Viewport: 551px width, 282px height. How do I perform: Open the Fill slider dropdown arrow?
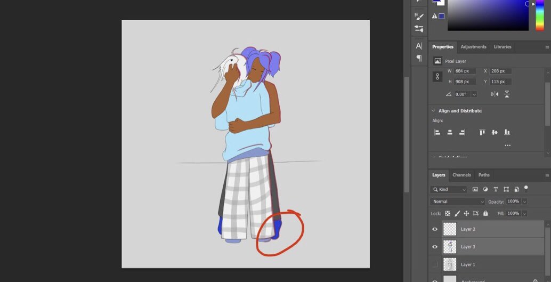[x=525, y=213]
